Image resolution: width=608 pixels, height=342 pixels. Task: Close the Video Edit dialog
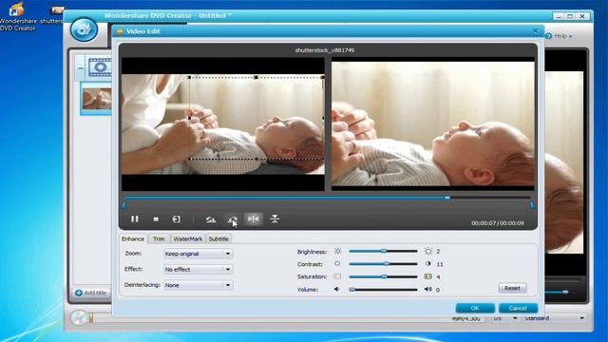pos(536,30)
